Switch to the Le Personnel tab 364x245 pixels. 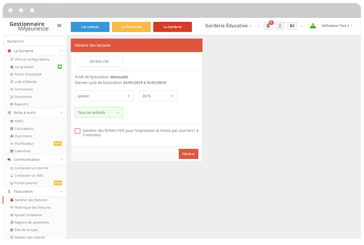(x=131, y=27)
